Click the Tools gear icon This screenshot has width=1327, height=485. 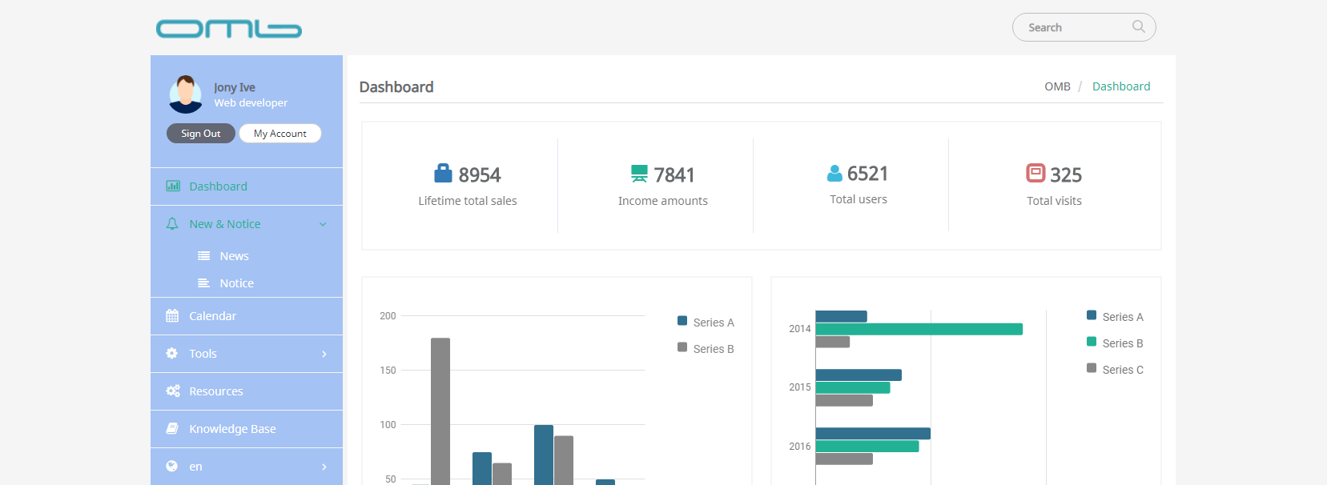tap(172, 354)
